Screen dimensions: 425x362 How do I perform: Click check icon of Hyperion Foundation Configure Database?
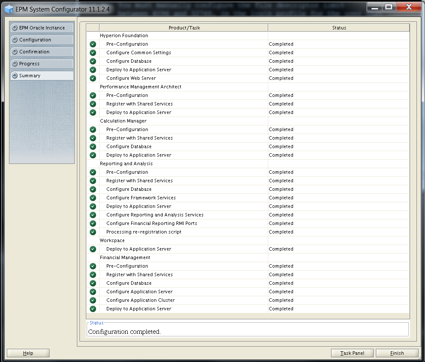[93, 61]
